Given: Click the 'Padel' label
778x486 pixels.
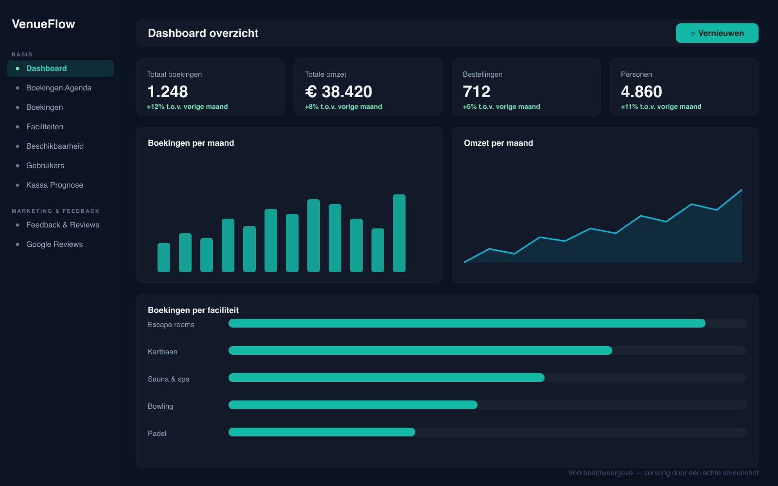Looking at the screenshot, I should coord(157,434).
